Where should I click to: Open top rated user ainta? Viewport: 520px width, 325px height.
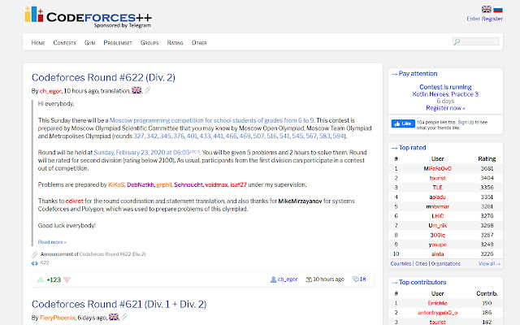click(437, 254)
